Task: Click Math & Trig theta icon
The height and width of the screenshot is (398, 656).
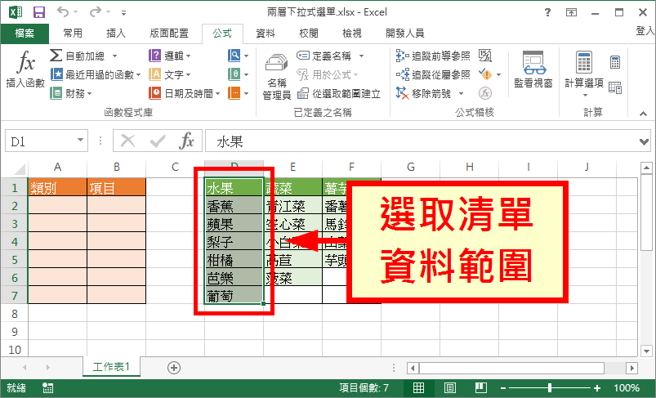Action: point(234,74)
